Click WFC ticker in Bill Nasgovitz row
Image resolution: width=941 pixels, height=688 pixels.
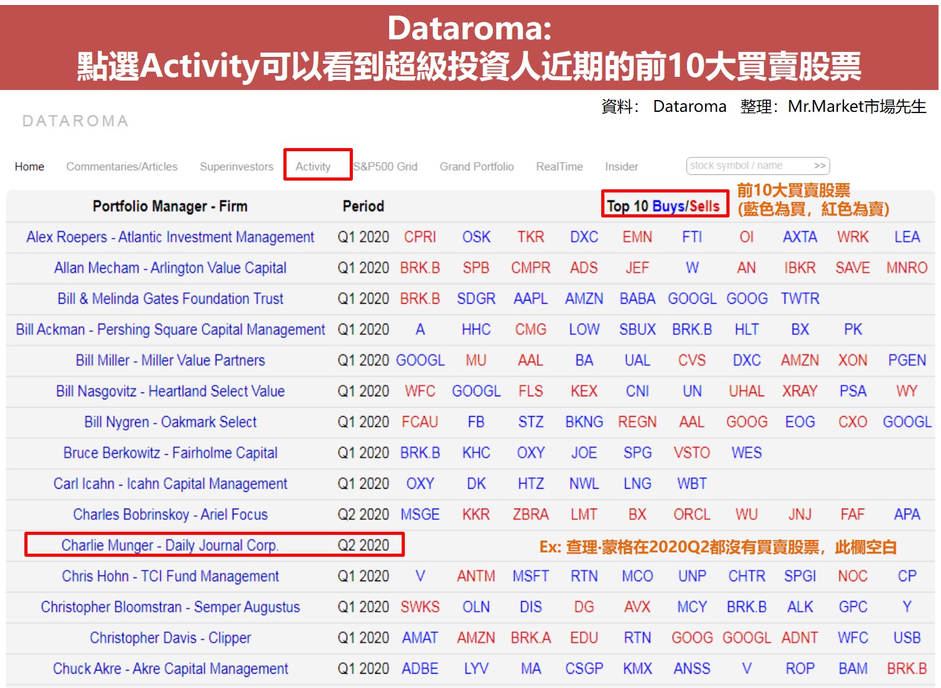420,391
